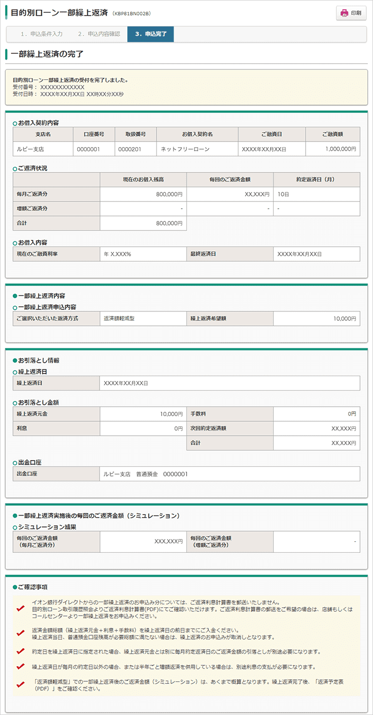Screen dimensions: 373x715
Task: Click the 10日 scheduled repayment day cell
Action: point(317,194)
